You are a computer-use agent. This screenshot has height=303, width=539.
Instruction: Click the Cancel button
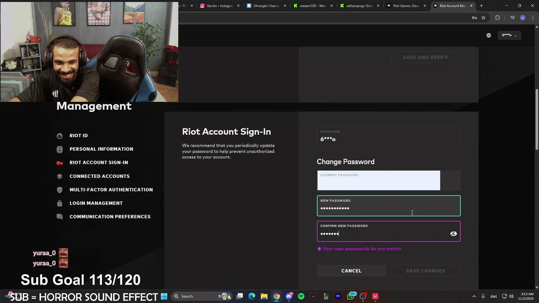(x=351, y=271)
